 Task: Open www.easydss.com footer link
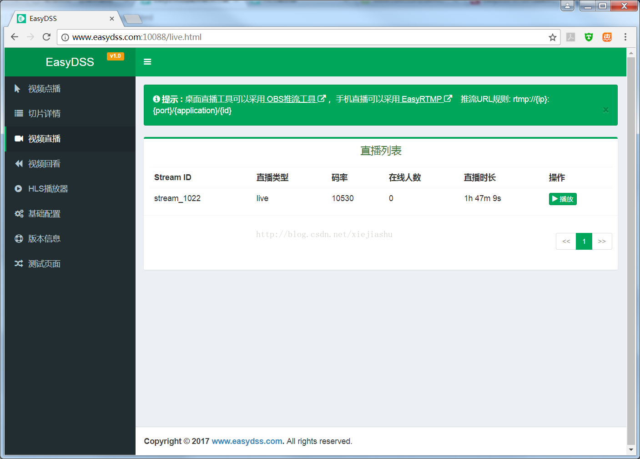[x=247, y=441]
